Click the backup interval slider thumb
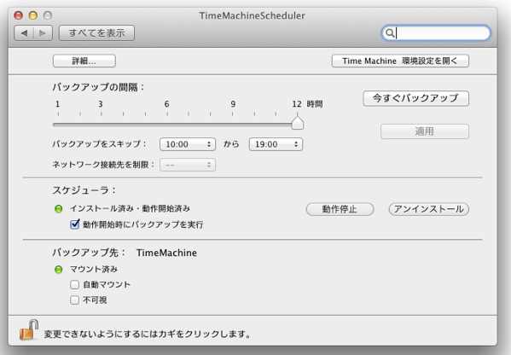511x355 pixels. (x=297, y=123)
